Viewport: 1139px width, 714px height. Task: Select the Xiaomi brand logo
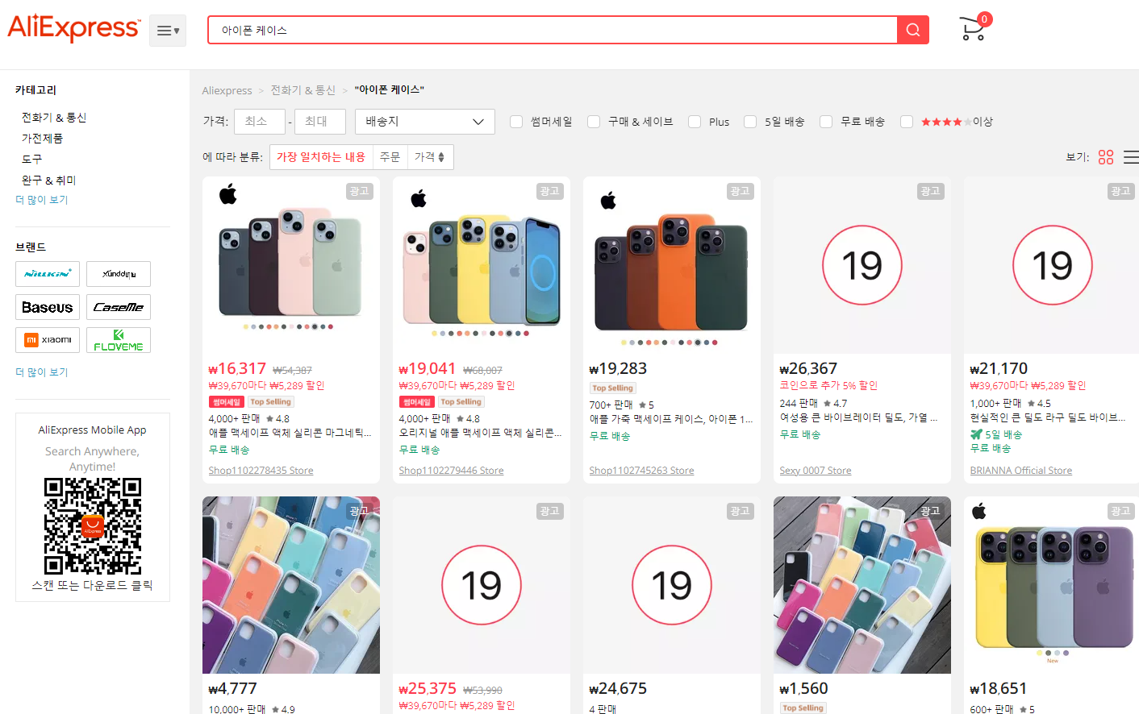48,340
